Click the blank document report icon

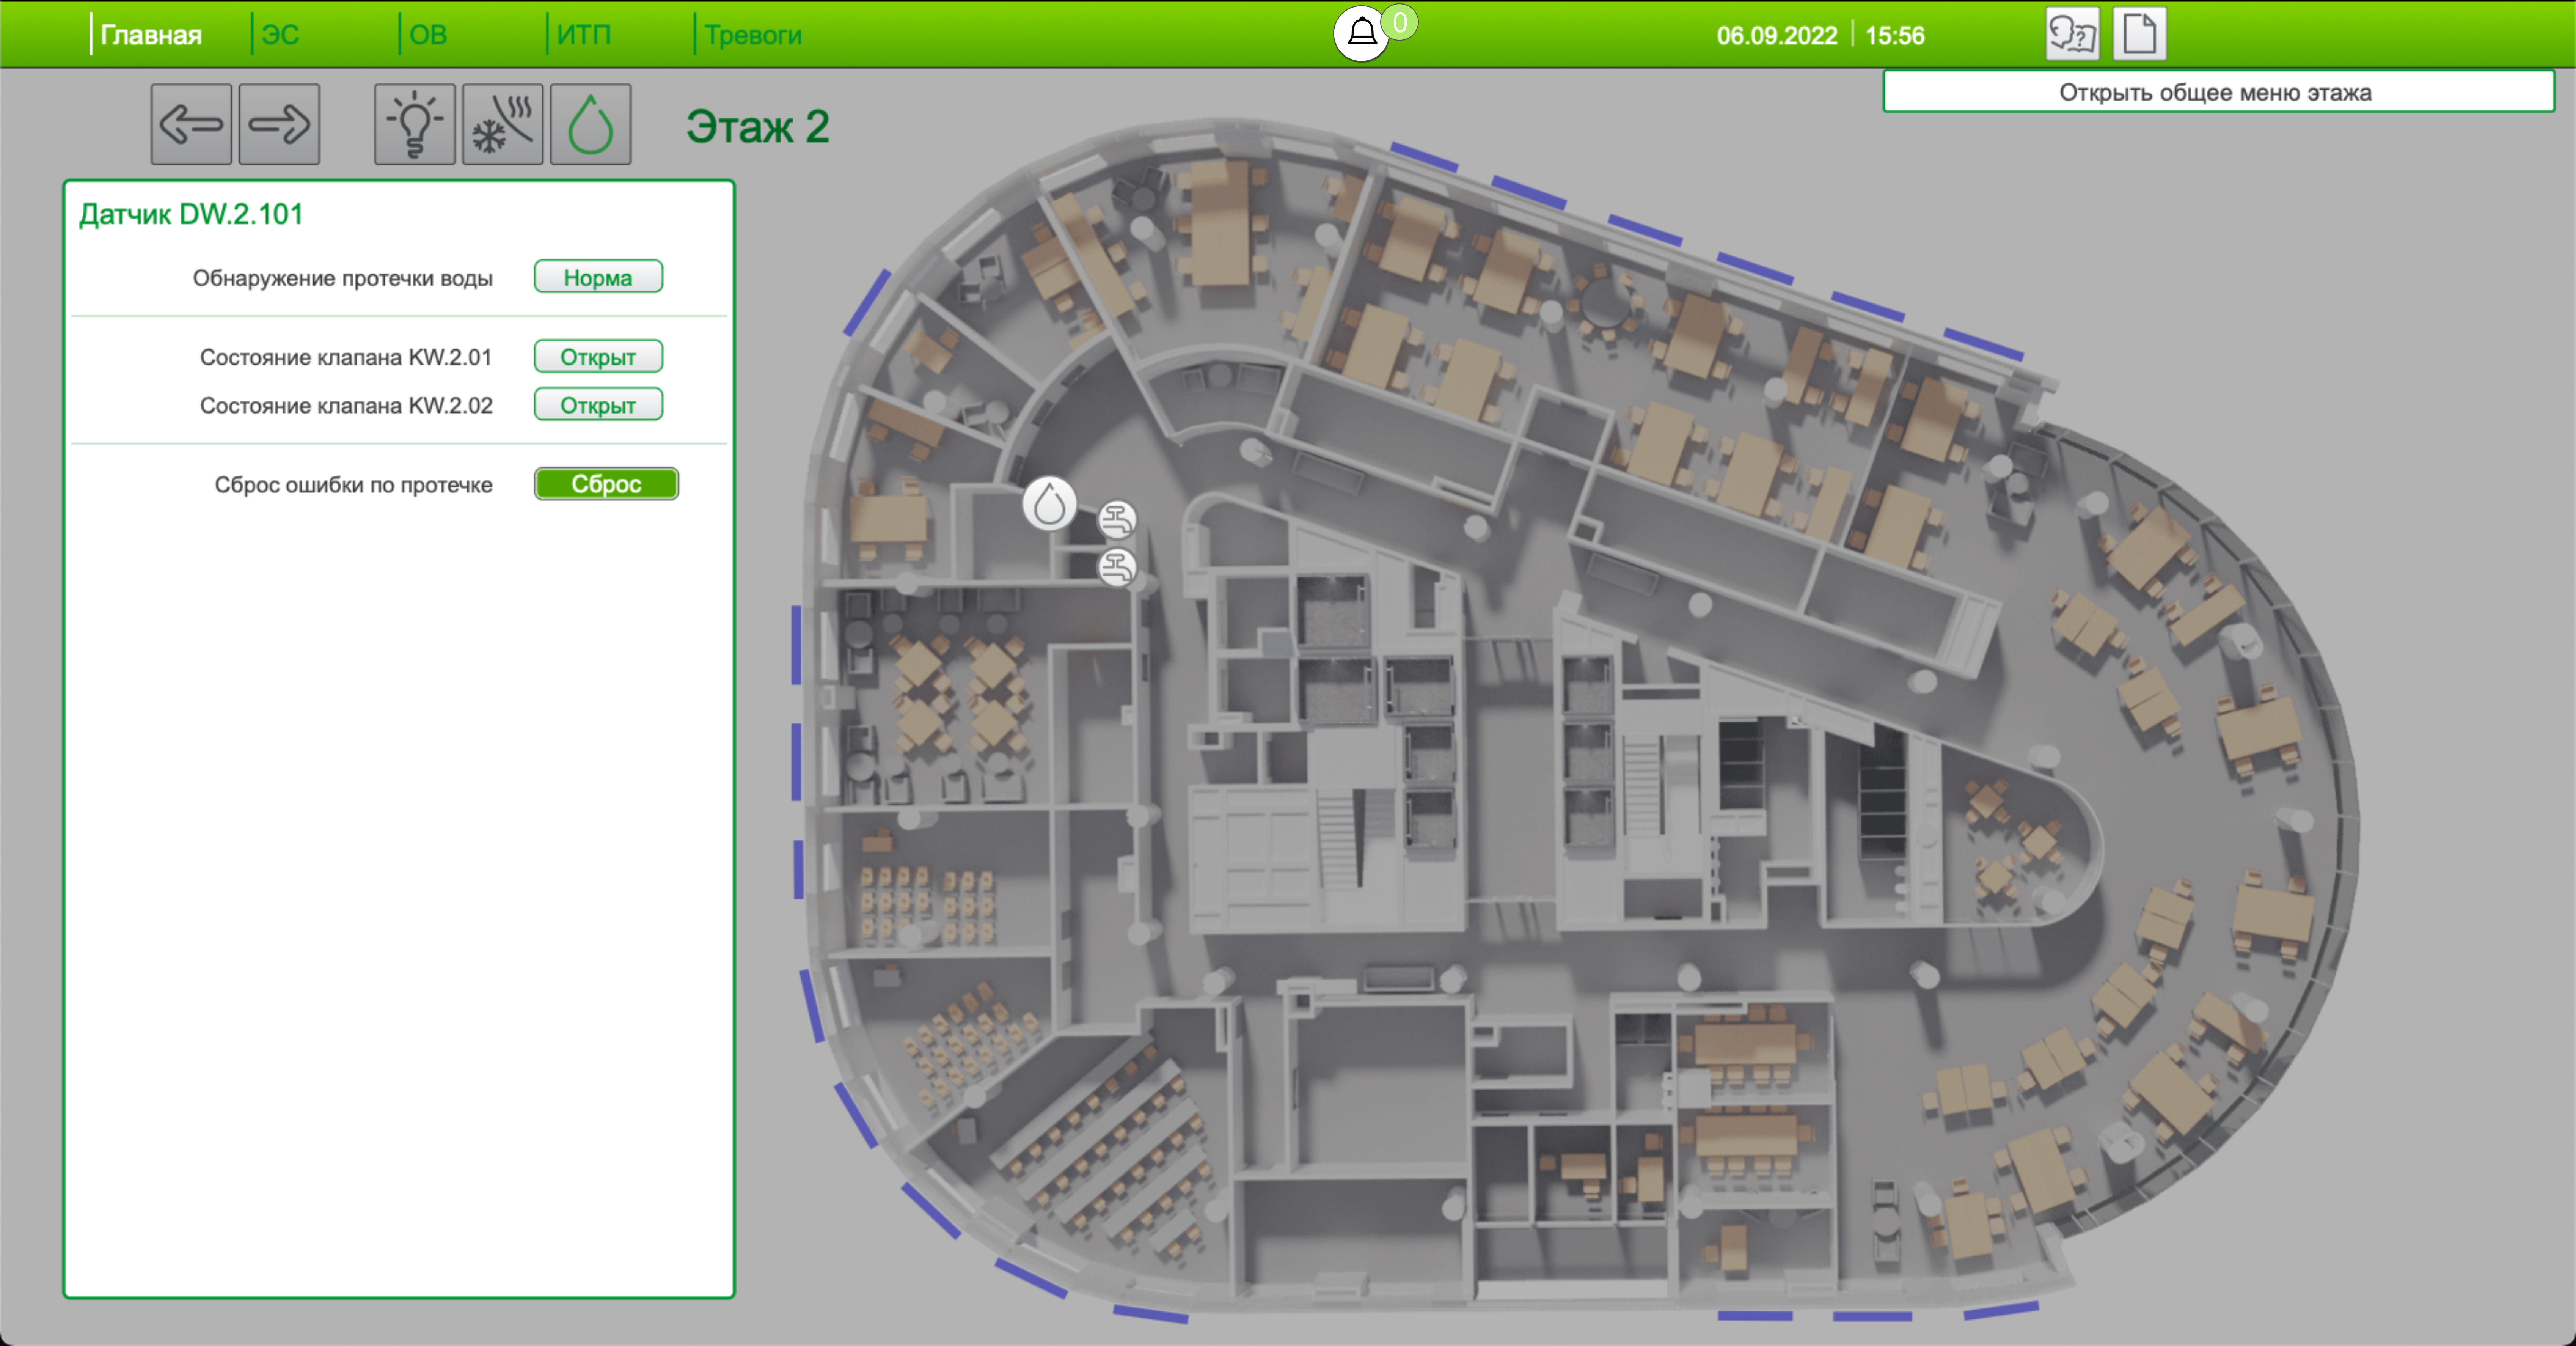pos(2139,35)
